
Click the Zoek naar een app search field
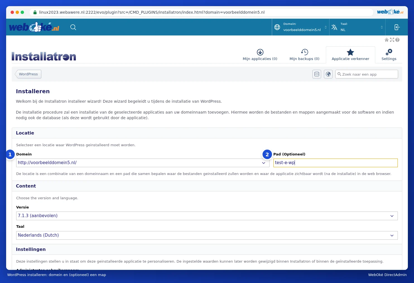coord(367,74)
